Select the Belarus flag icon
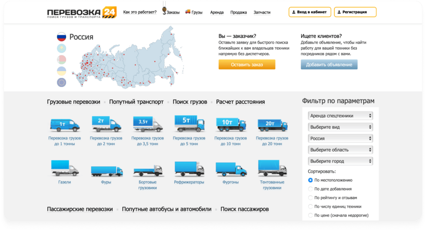Viewport: 426px width, 231px height. pyautogui.click(x=62, y=60)
